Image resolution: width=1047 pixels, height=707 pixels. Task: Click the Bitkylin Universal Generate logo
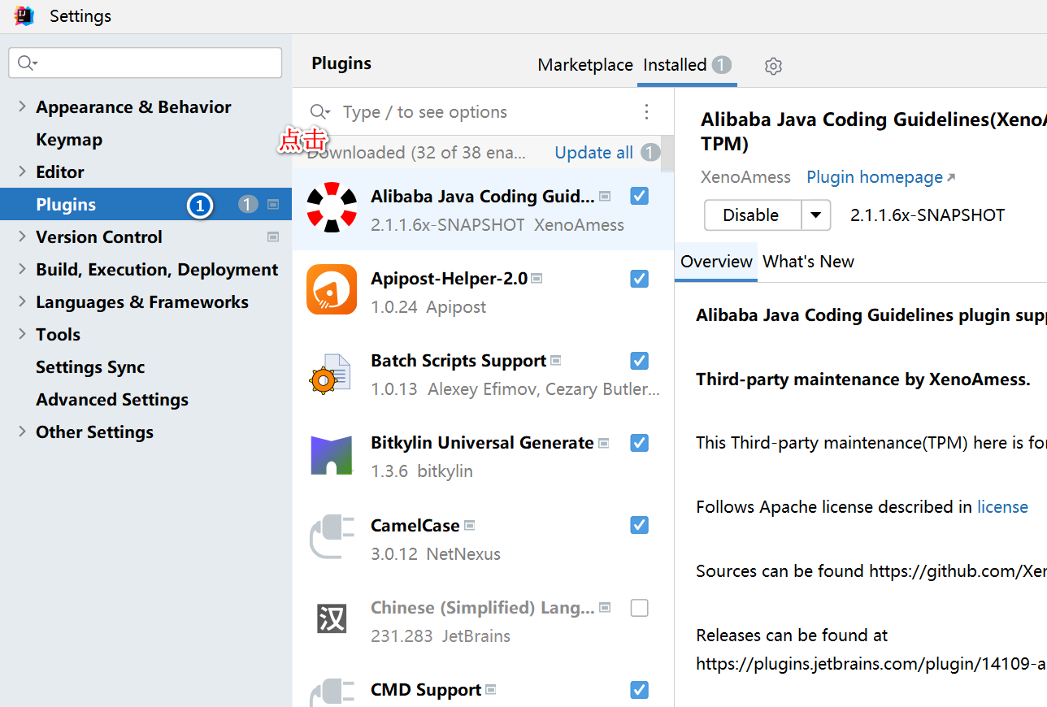click(x=332, y=455)
